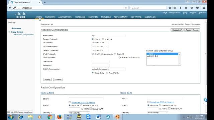
Task: Clear the address bar with X icon
Action: 126,8
